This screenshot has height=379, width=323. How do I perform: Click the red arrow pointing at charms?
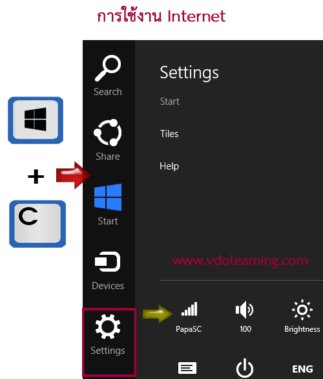[74, 175]
